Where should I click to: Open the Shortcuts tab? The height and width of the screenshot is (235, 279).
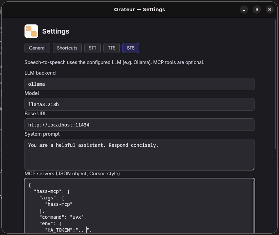[67, 48]
